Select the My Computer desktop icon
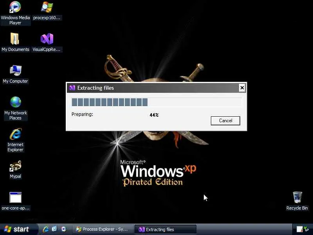Screen dimensions: 313x235 (15, 74)
